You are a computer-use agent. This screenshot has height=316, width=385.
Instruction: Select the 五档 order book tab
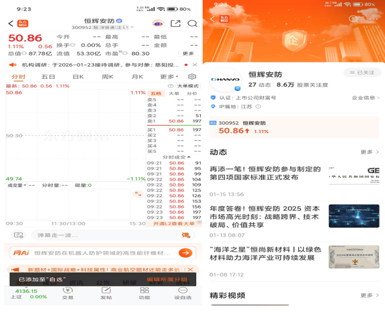coord(156,93)
